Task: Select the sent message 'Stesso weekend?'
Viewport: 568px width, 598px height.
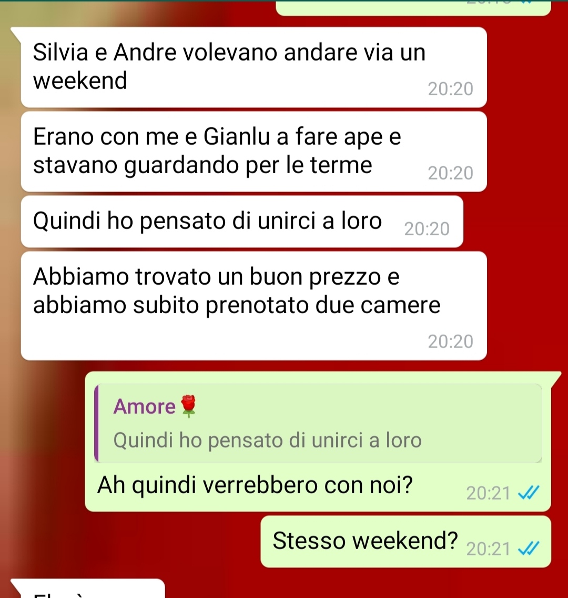Action: [x=405, y=542]
